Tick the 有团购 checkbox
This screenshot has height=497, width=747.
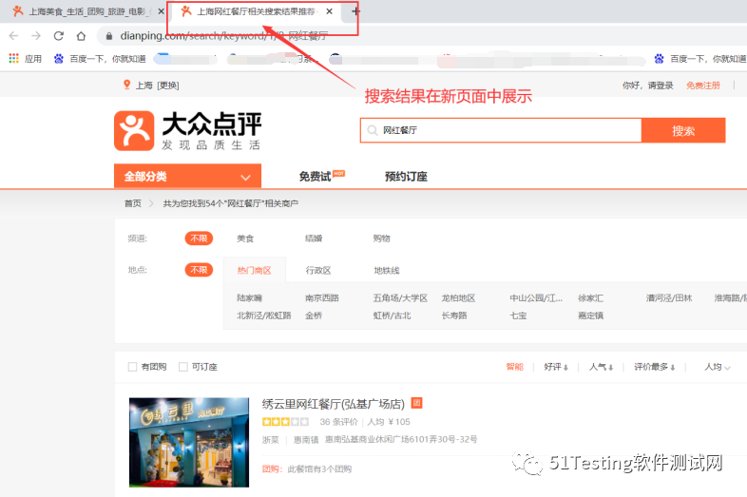point(132,367)
